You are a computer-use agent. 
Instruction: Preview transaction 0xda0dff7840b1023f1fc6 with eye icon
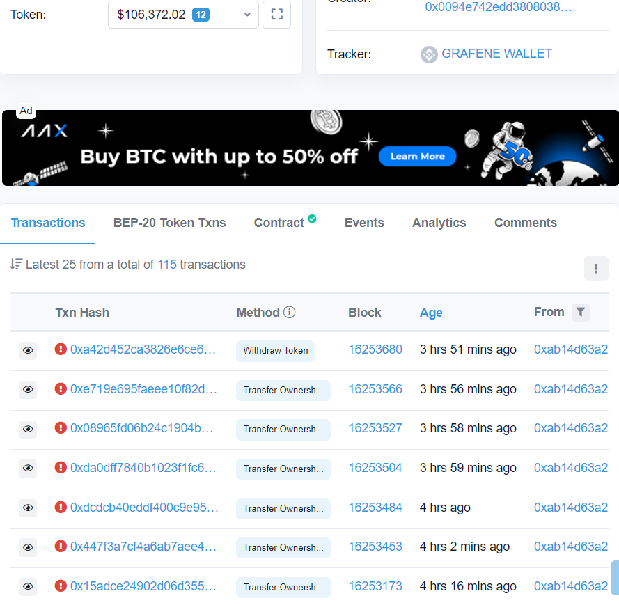coord(28,468)
